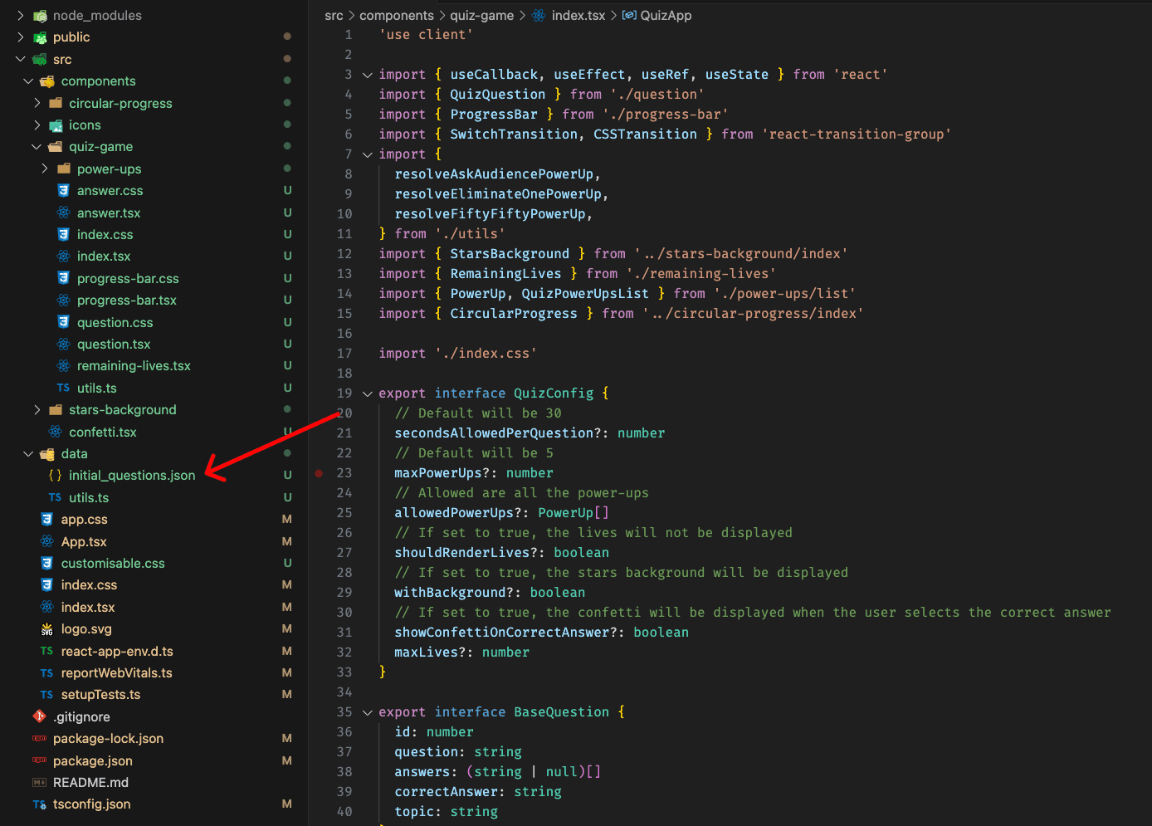
Task: Collapse the src folder
Action: click(x=21, y=59)
